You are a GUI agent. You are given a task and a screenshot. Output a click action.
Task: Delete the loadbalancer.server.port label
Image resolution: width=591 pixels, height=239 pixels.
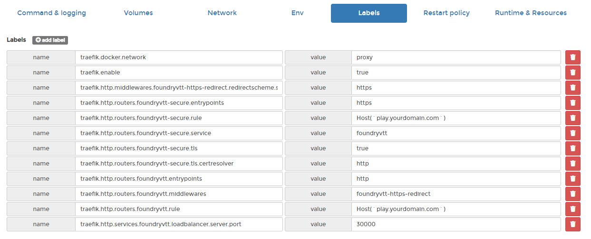(572, 224)
